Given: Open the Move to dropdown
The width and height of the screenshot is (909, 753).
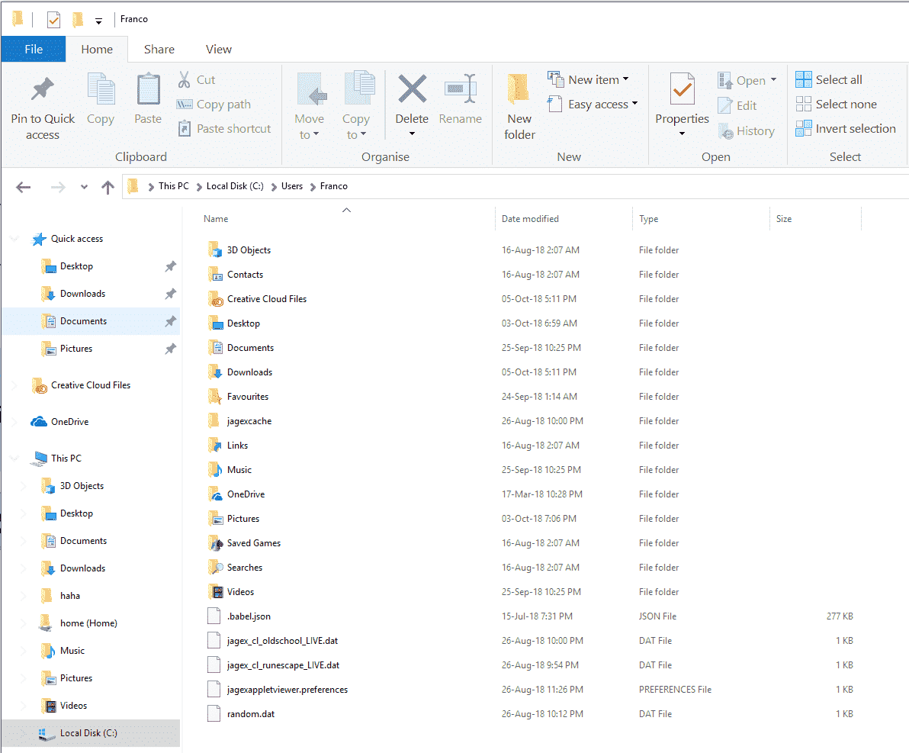Looking at the screenshot, I should 310,107.
